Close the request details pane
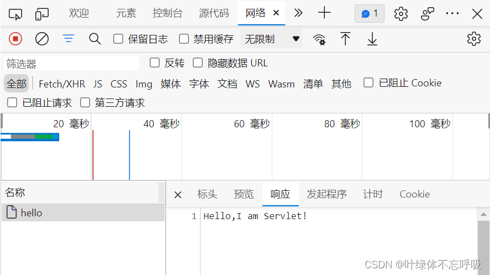The width and height of the screenshot is (490, 275). coord(178,195)
